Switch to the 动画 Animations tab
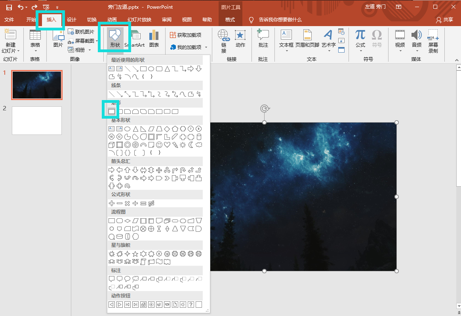The height and width of the screenshot is (316, 461). (112, 20)
